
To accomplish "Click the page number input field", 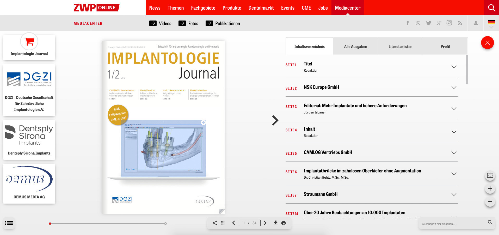I will pyautogui.click(x=249, y=223).
